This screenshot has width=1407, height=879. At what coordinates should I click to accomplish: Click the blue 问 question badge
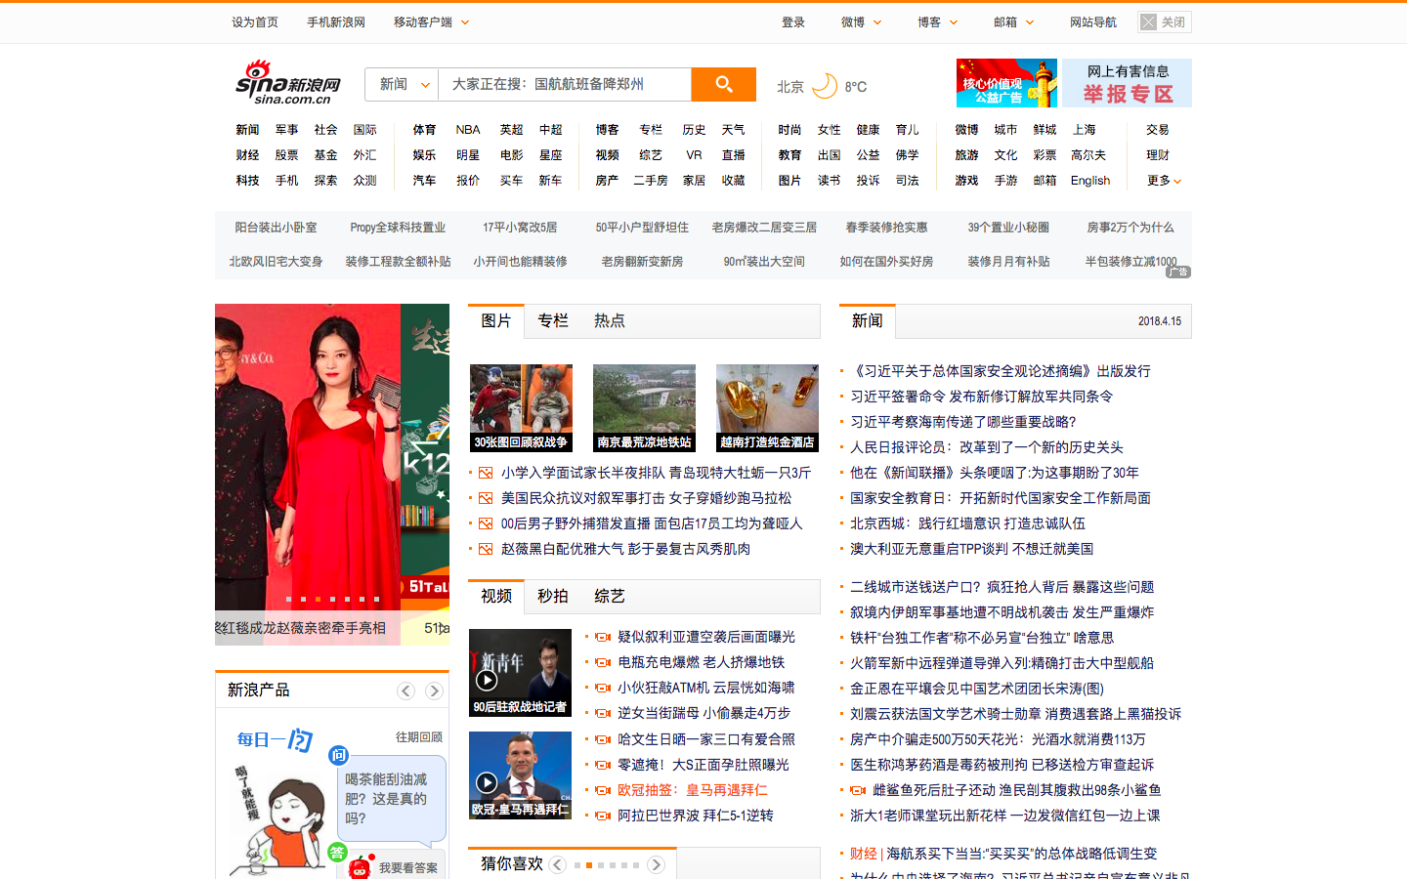[338, 755]
